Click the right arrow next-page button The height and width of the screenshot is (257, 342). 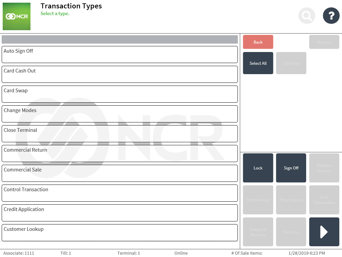(x=324, y=232)
